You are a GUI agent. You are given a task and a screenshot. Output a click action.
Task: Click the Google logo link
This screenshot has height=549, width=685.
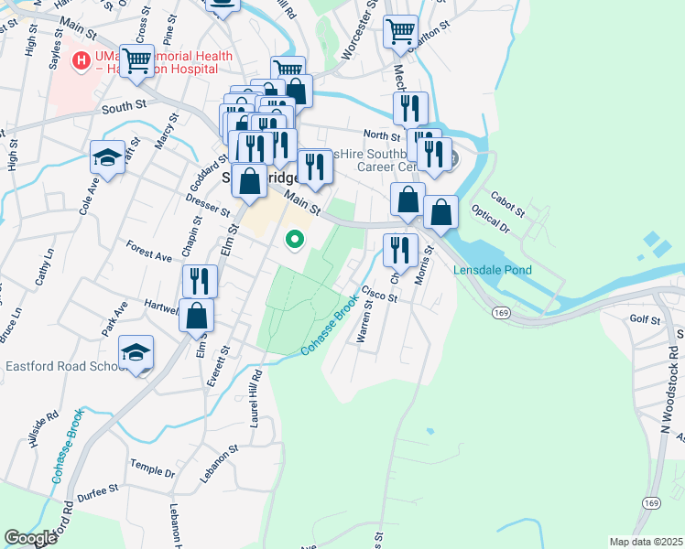pyautogui.click(x=30, y=538)
